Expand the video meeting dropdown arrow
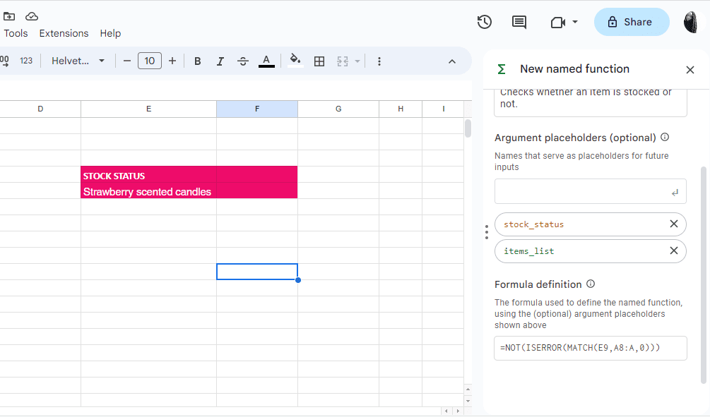This screenshot has width=710, height=417. (575, 22)
